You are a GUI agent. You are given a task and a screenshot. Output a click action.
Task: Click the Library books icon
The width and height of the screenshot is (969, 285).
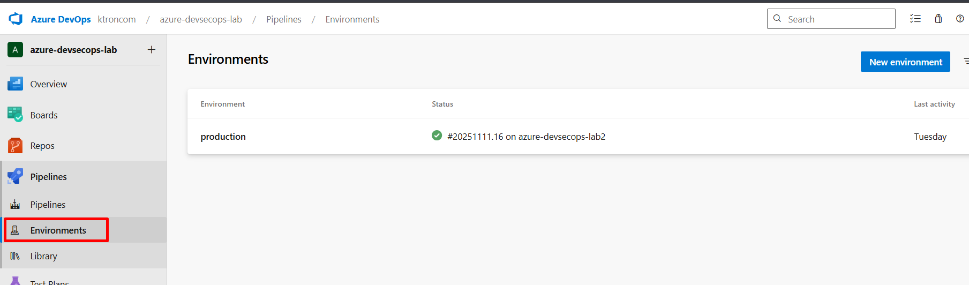coord(15,256)
